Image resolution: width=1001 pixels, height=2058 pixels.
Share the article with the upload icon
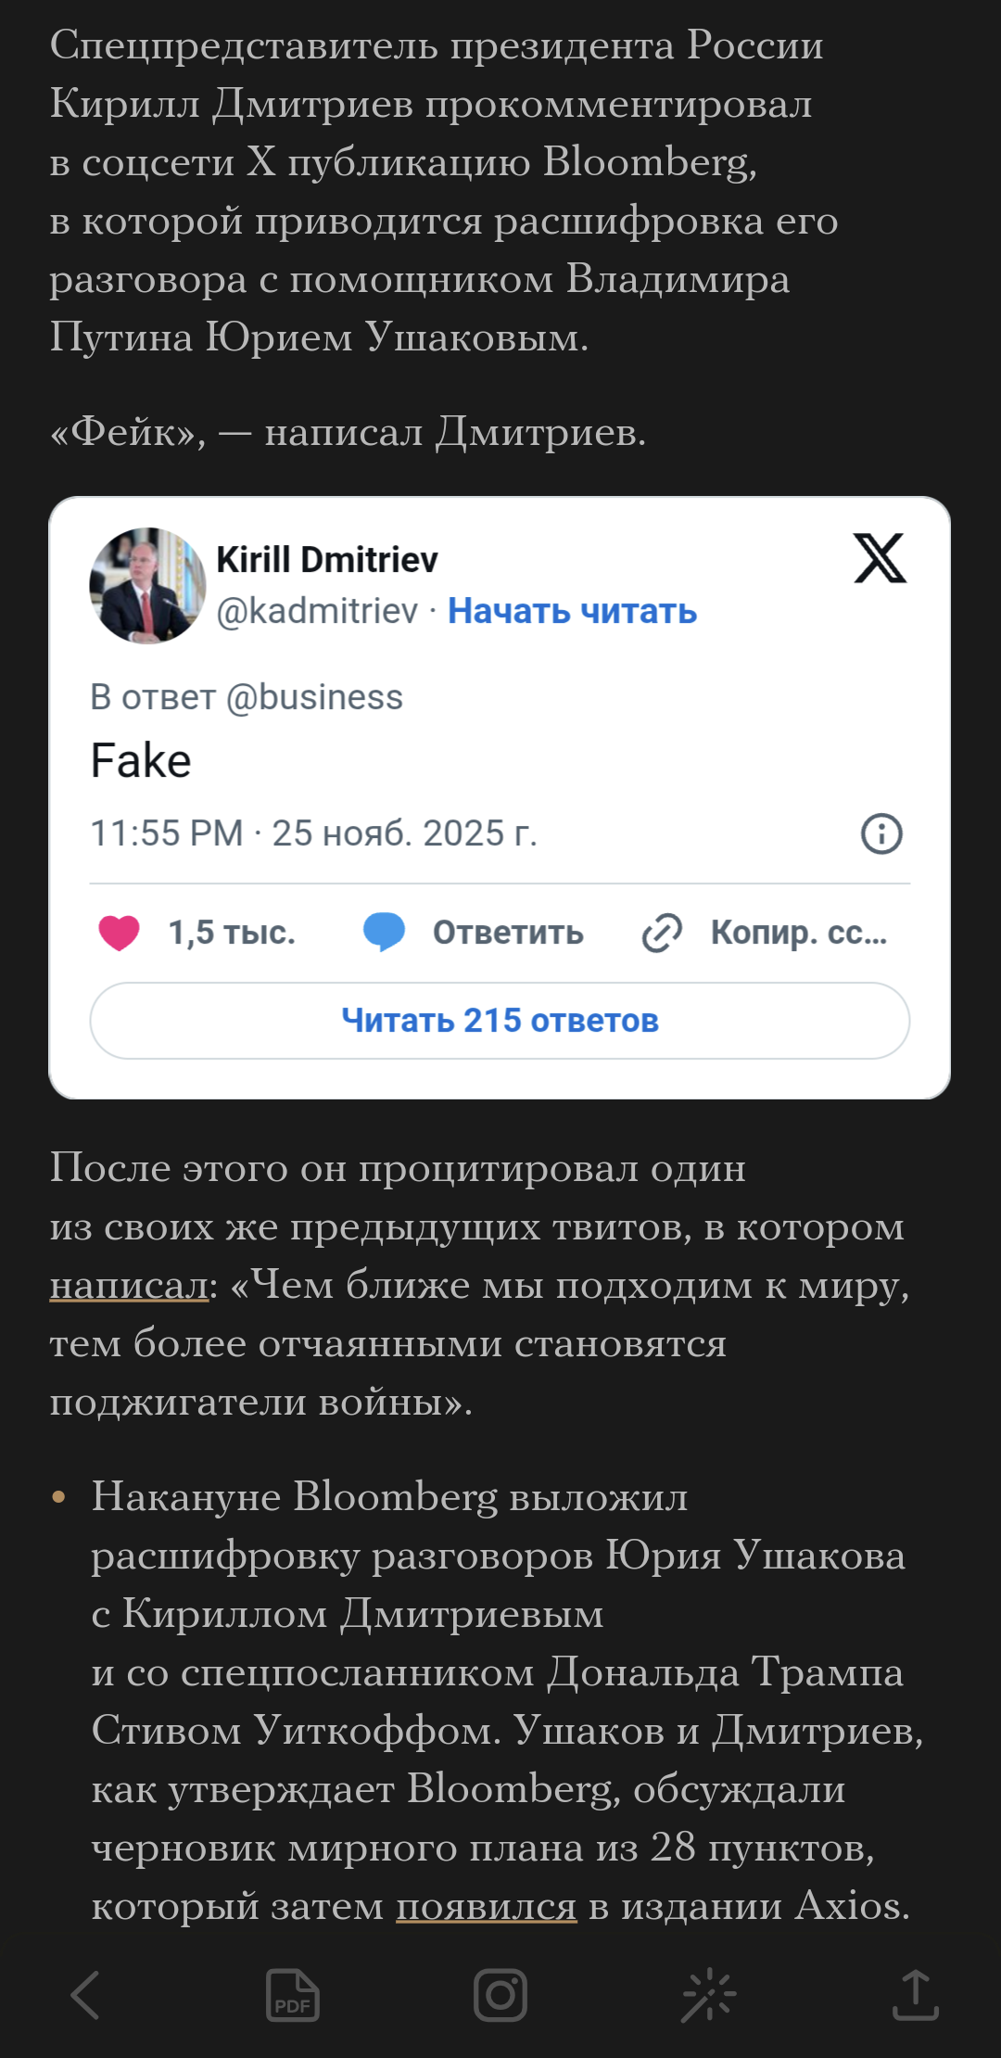(x=916, y=1994)
